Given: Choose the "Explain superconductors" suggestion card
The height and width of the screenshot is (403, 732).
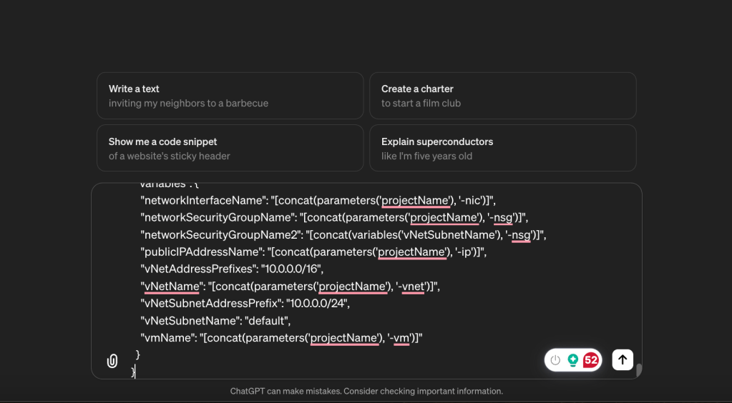Looking at the screenshot, I should pyautogui.click(x=503, y=148).
